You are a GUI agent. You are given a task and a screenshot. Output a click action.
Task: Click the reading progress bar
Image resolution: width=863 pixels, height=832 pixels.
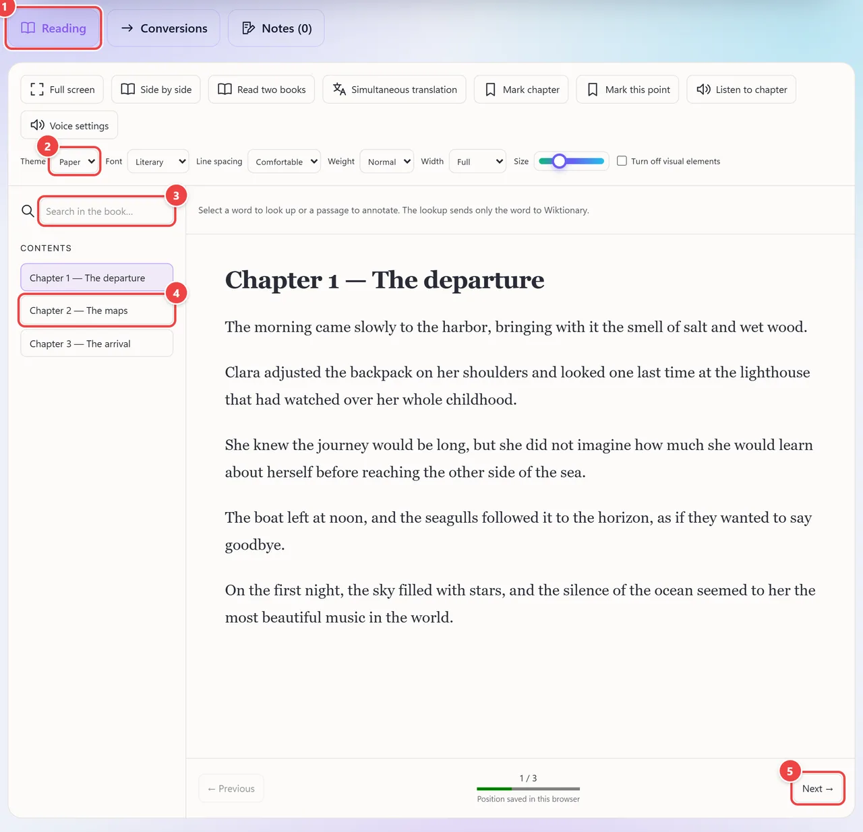529,789
